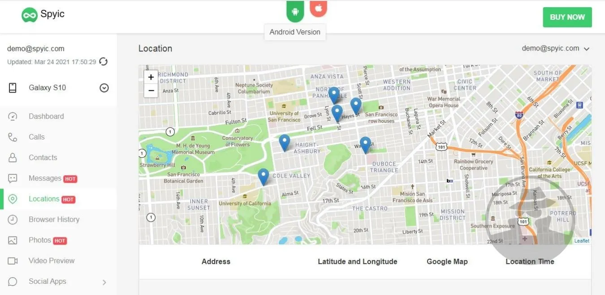The image size is (605, 295).
Task: Click the refresh sync icon beside Updated time
Action: (104, 62)
